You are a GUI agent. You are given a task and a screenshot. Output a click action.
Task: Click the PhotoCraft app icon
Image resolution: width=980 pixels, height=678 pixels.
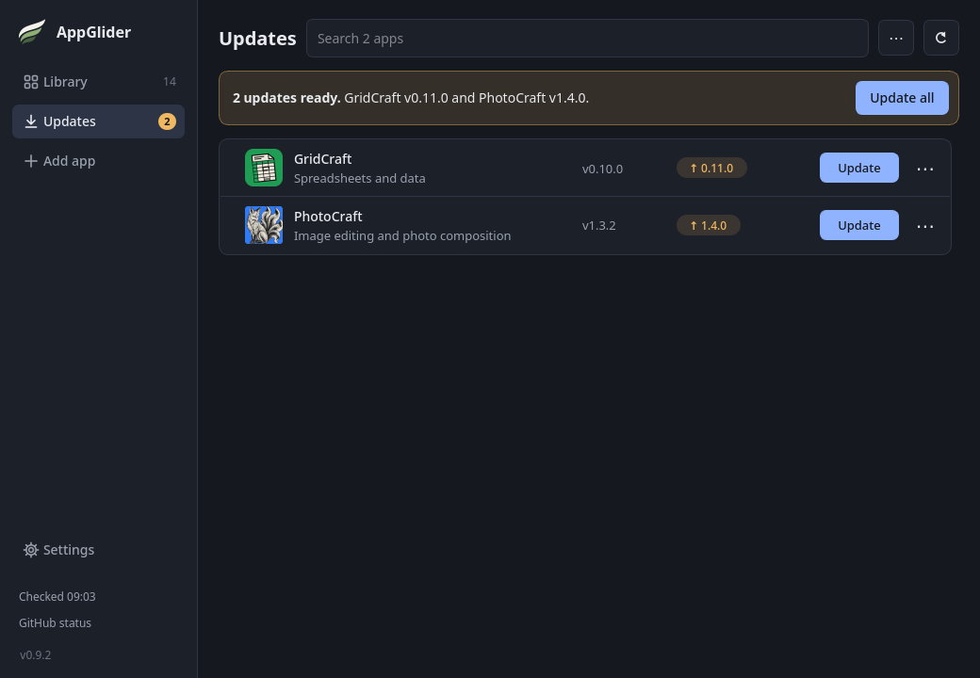pyautogui.click(x=264, y=225)
